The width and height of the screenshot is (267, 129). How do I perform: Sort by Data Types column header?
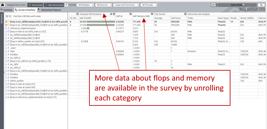[223, 18]
